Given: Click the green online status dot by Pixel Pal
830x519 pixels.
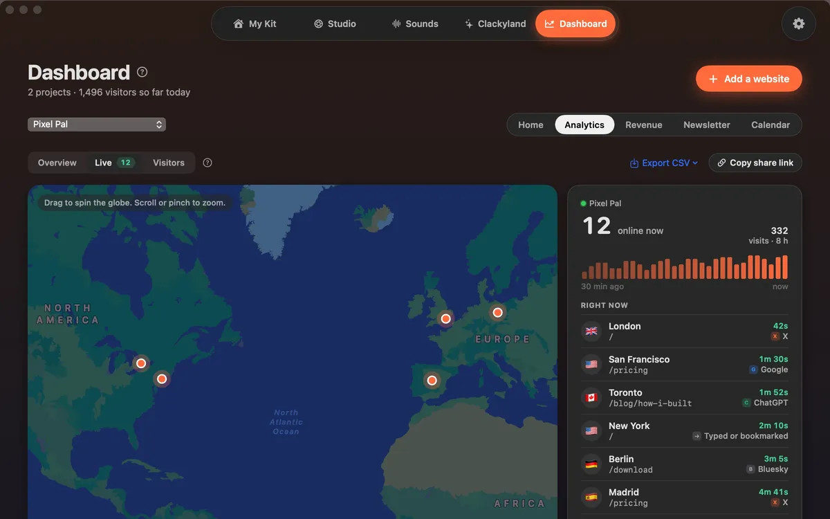Looking at the screenshot, I should coord(583,203).
